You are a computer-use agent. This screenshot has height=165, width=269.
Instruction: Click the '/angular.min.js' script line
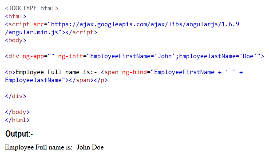tap(51, 32)
